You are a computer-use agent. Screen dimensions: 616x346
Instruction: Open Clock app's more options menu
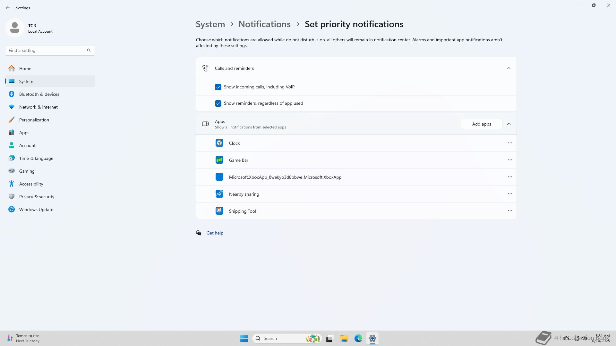(x=510, y=143)
